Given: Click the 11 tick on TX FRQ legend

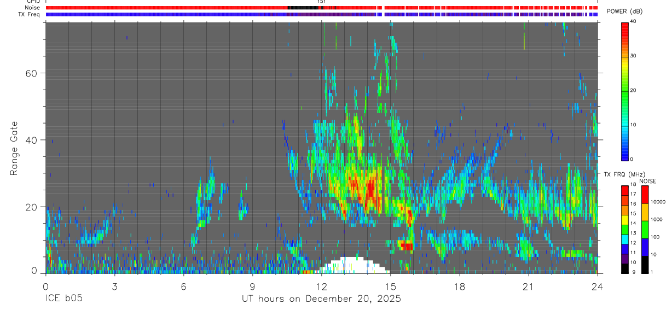Looking at the screenshot, I should 632,253.
